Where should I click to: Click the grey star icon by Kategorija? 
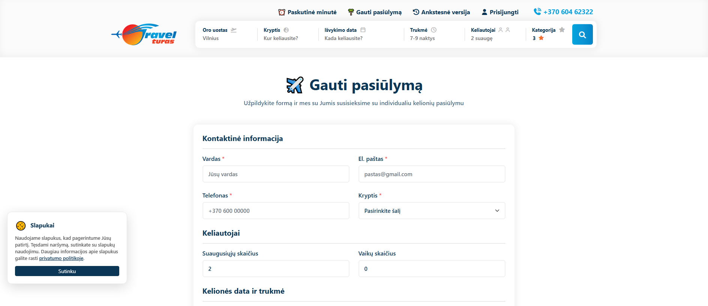click(x=562, y=30)
